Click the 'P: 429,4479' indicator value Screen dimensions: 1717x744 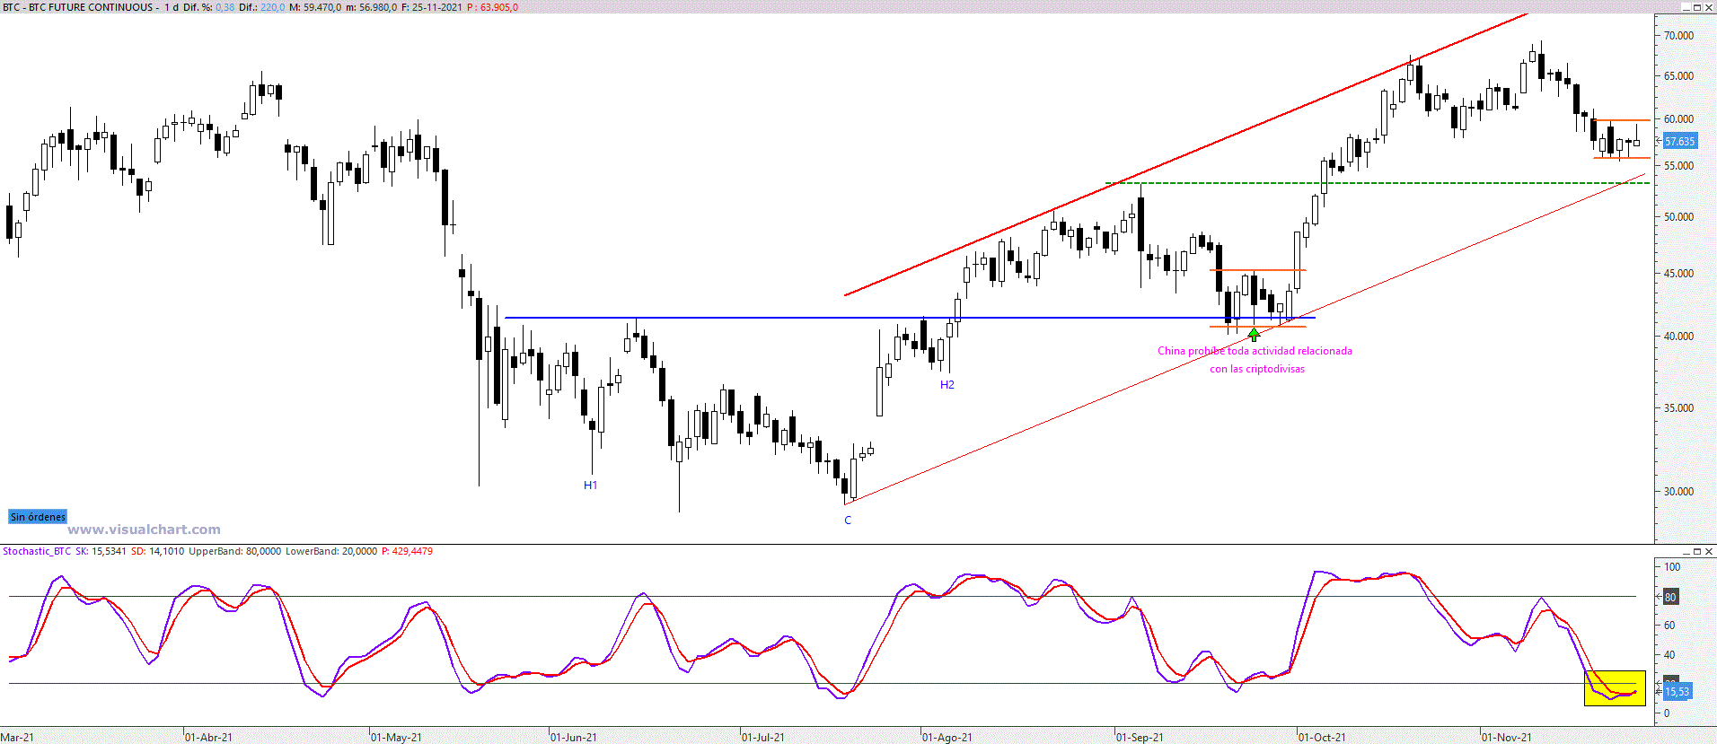tap(407, 551)
